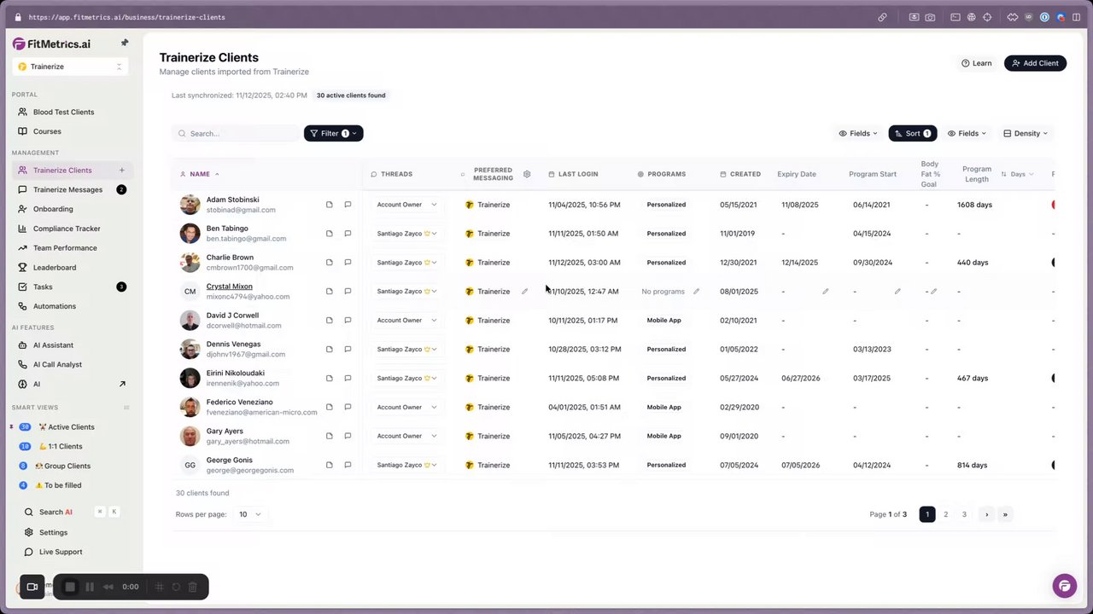Click Eirini Nikoloudaki's avatar
Image resolution: width=1093 pixels, height=614 pixels.
190,378
